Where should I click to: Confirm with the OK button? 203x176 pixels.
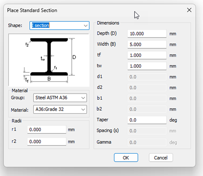pyautogui.click(x=126, y=158)
